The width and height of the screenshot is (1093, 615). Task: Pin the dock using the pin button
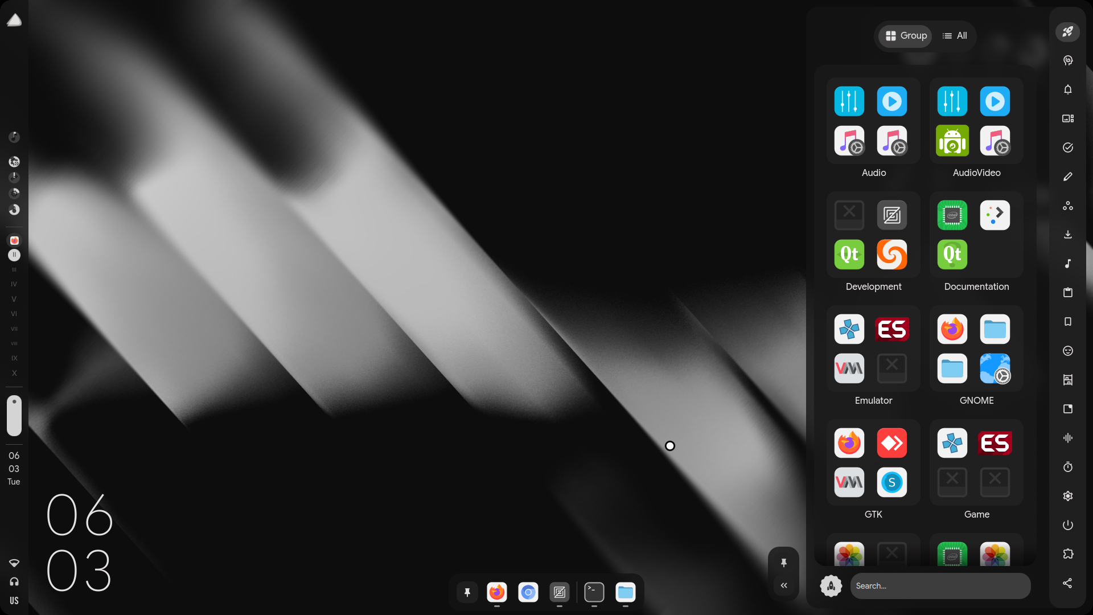[x=467, y=592]
